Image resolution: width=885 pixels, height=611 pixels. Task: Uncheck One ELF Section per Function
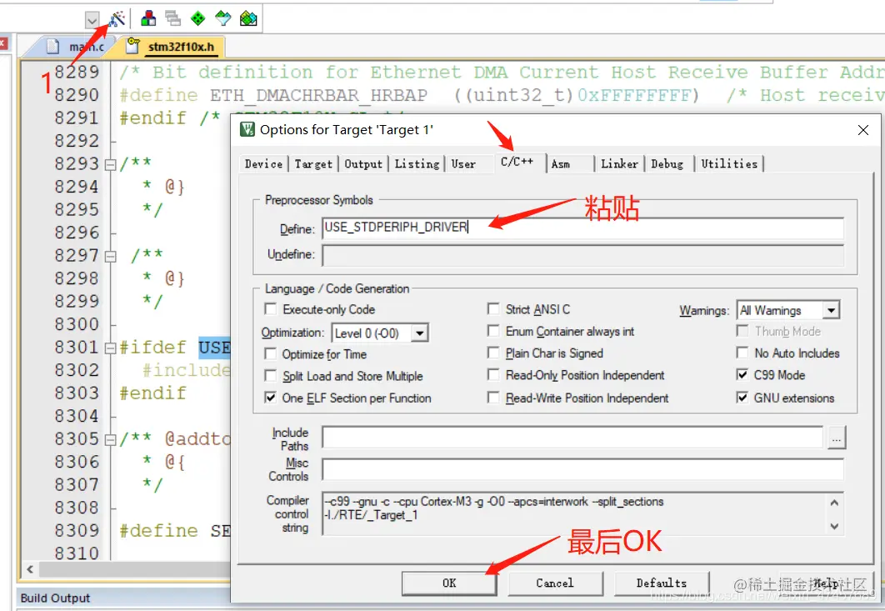[271, 398]
